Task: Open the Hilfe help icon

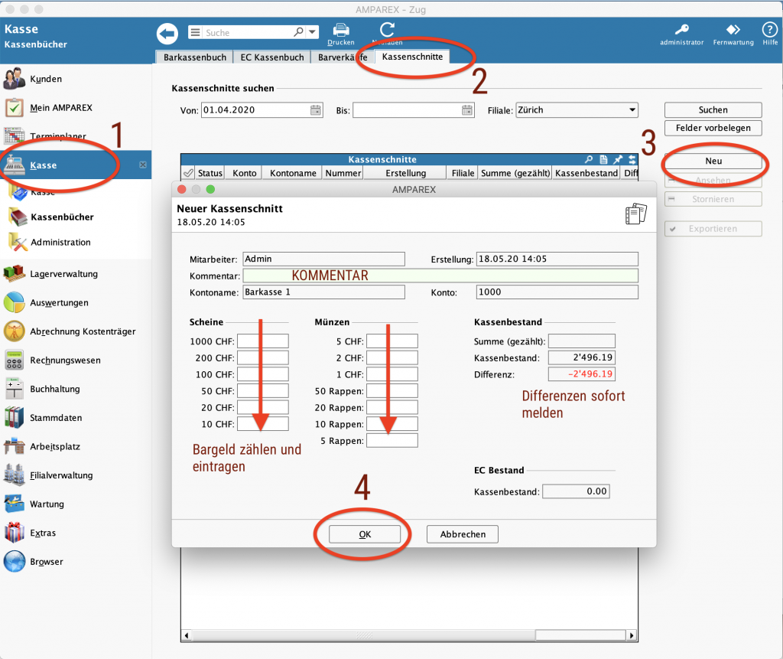Action: [x=769, y=31]
